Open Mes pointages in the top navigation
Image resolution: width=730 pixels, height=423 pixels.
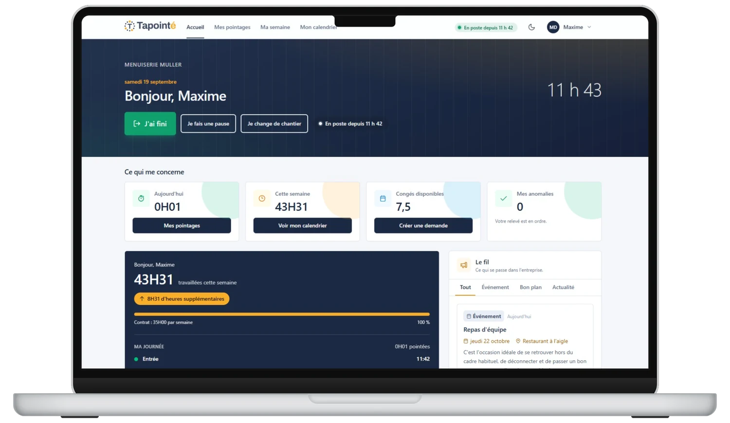(232, 27)
